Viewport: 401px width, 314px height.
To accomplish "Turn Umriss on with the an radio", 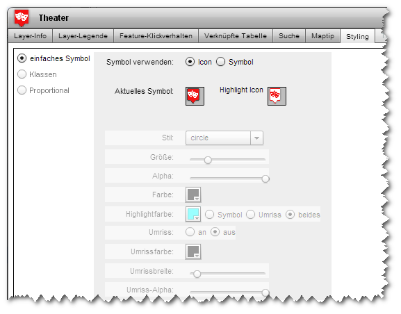I will (x=190, y=232).
